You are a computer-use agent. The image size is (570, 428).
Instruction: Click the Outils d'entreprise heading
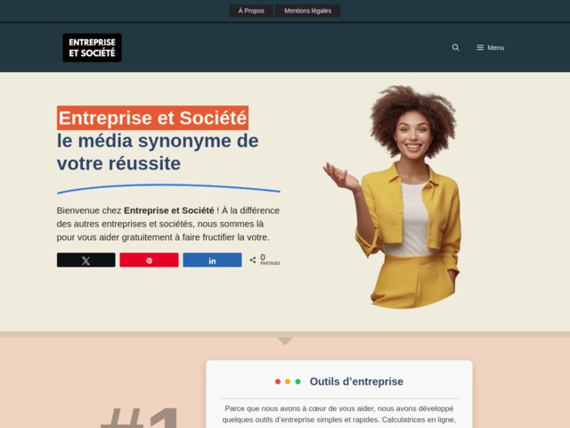[x=356, y=382]
